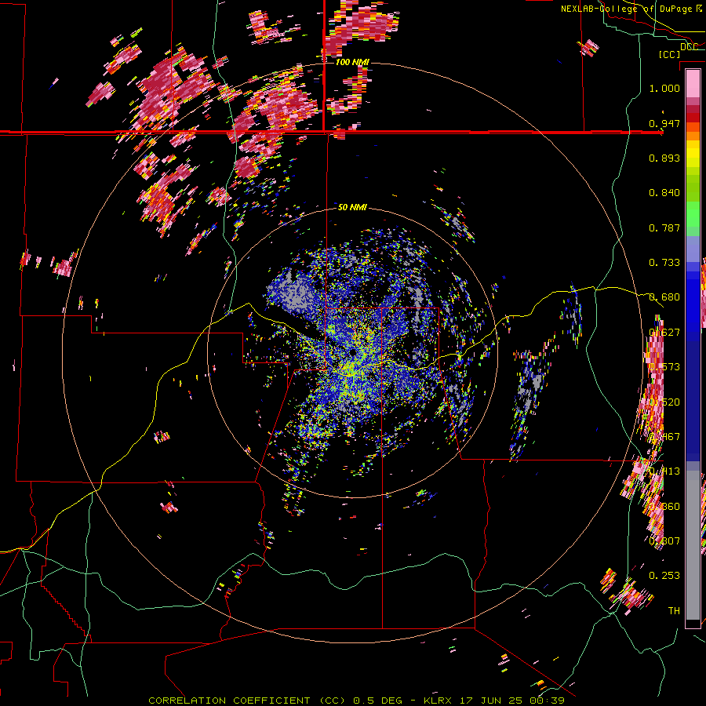Click the 0.893 scale label
Viewport: 706px width, 706px height.
click(664, 158)
